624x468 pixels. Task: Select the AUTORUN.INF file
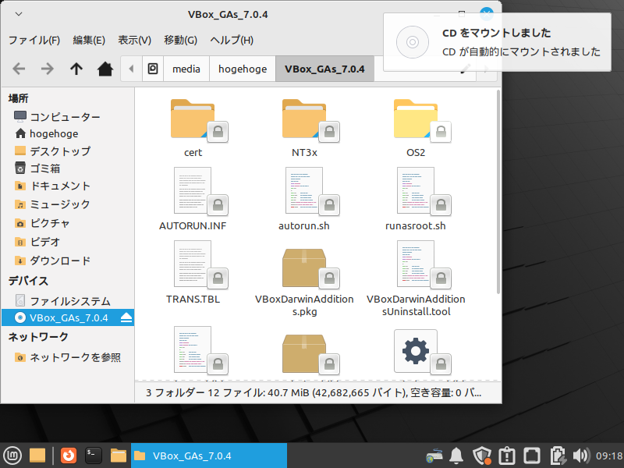[x=193, y=199]
